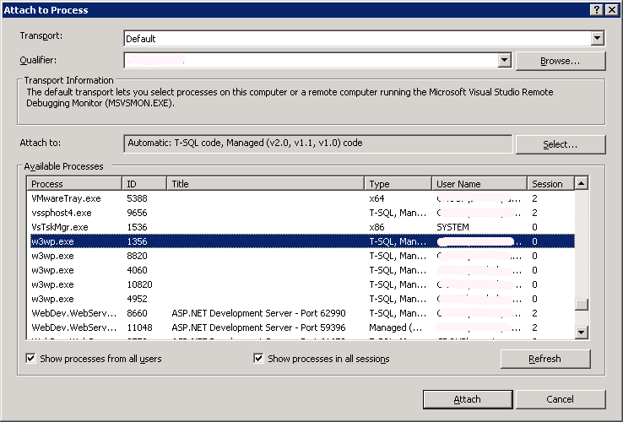Viewport: 623px width, 422px height.
Task: Select the vssphost4.exe process row
Action: (302, 213)
